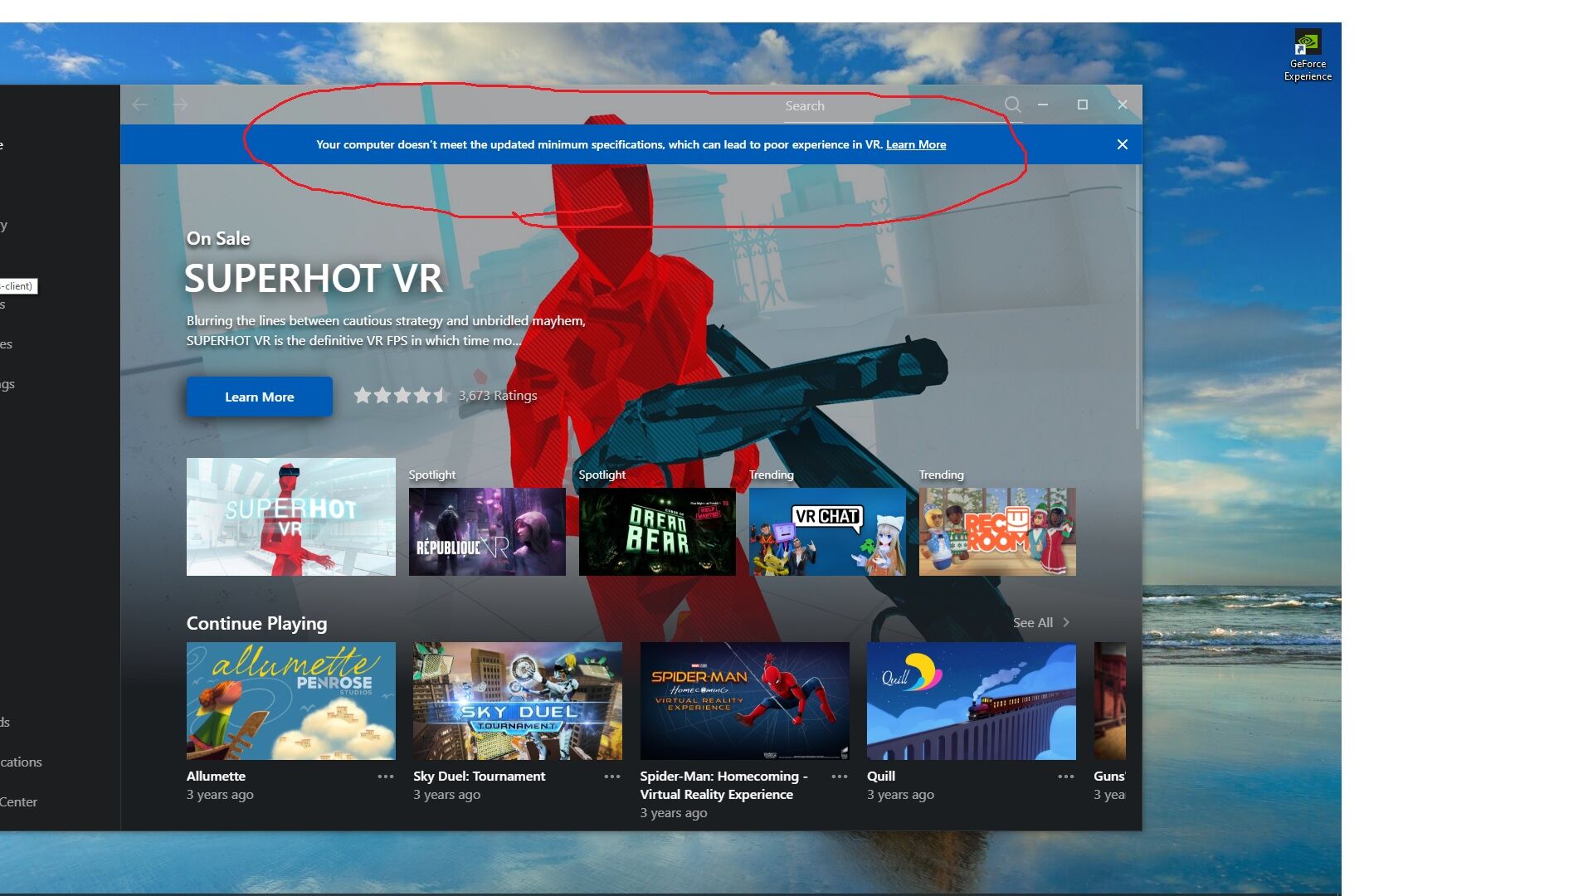Click SUPERHOT VR star rating
Image resolution: width=1593 pixels, height=896 pixels.
click(x=402, y=396)
